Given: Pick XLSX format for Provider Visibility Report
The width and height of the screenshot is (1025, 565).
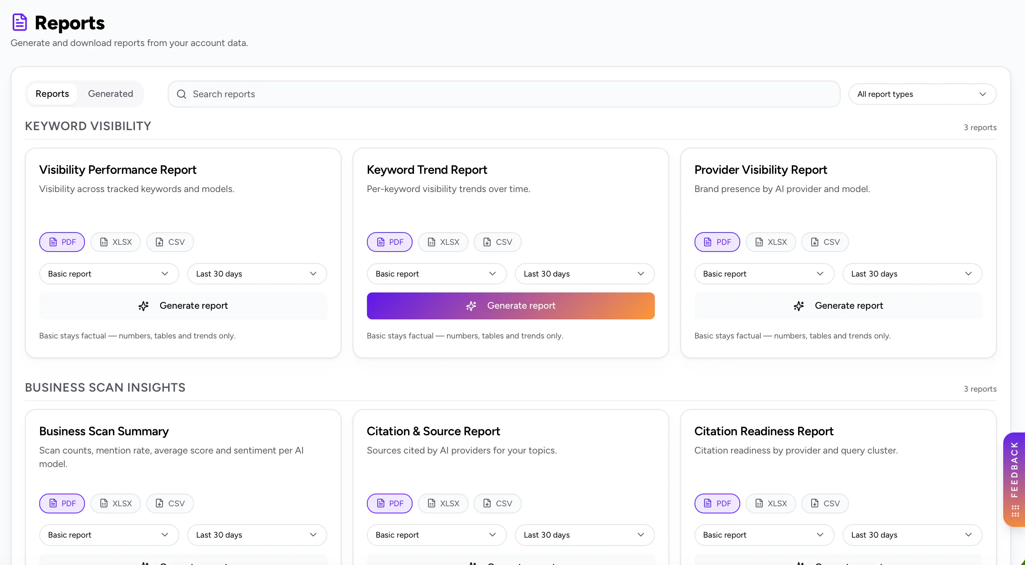Looking at the screenshot, I should 771,242.
